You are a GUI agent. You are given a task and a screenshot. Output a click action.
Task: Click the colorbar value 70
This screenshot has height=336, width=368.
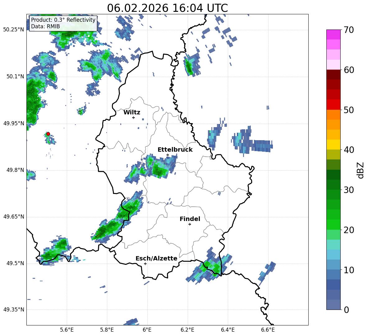tap(349, 30)
